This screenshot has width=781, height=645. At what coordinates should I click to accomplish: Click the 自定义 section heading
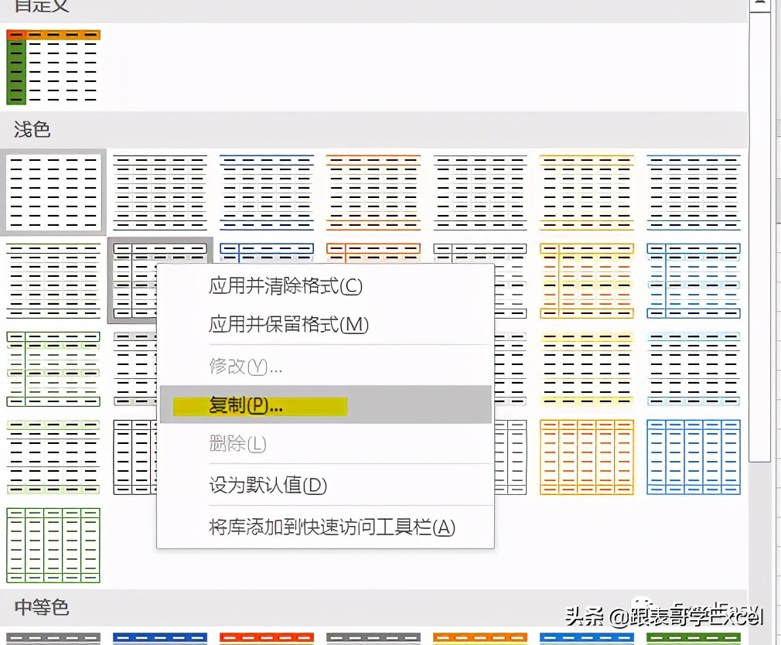[x=42, y=6]
